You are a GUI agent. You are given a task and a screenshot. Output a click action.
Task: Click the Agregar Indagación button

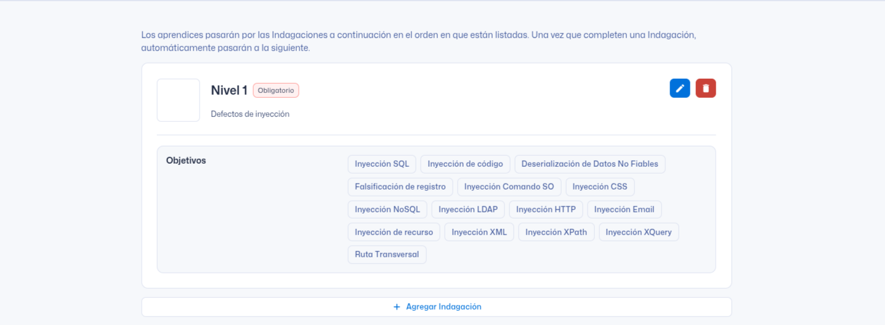(x=437, y=307)
